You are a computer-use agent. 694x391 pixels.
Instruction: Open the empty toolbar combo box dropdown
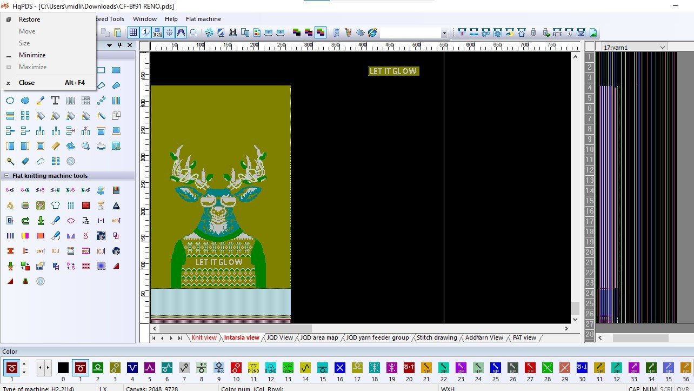point(444,33)
